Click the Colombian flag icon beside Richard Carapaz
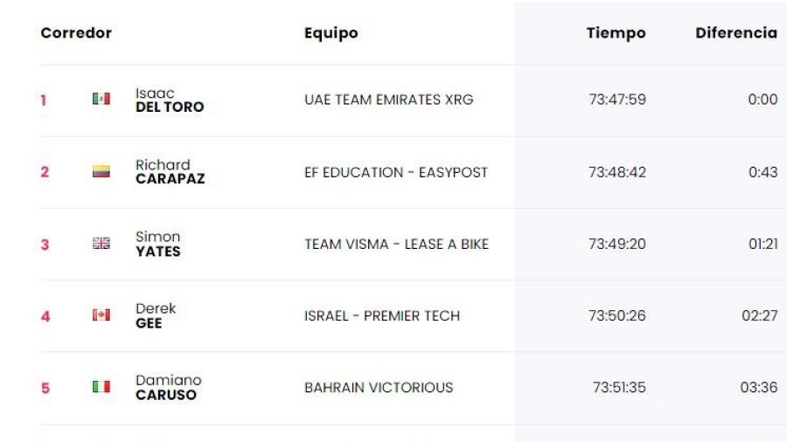Screen dimensions: 787x442 [x=101, y=172]
